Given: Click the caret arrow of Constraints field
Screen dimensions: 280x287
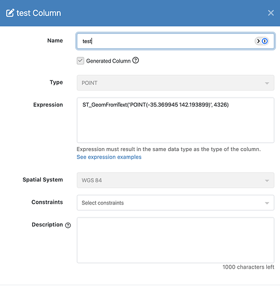Looking at the screenshot, I should point(267,203).
